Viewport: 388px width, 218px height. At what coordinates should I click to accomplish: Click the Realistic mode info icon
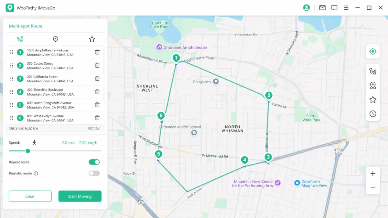[36, 173]
